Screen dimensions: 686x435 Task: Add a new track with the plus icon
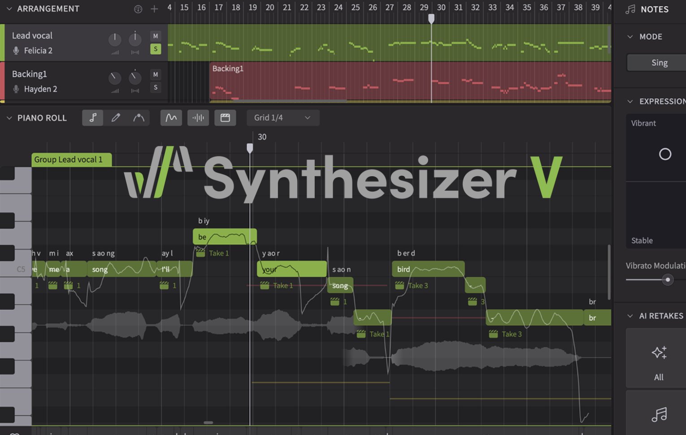[x=154, y=9]
